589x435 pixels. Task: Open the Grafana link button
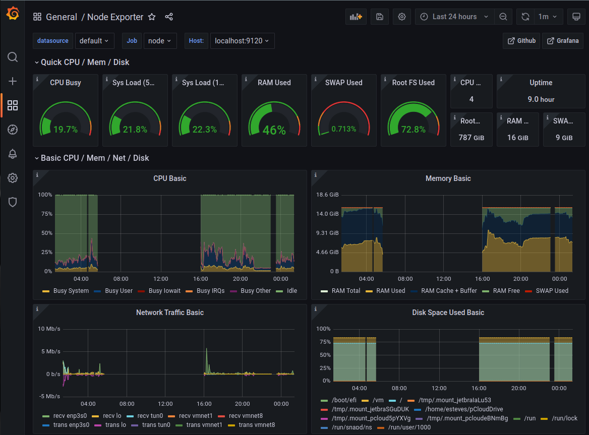(562, 41)
